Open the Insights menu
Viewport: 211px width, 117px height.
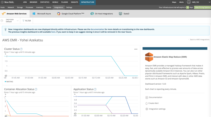pyautogui.click(x=74, y=2)
